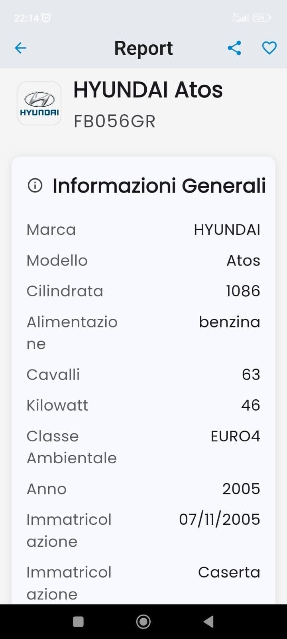The image size is (287, 639).
Task: Tap the Report page title
Action: click(143, 48)
